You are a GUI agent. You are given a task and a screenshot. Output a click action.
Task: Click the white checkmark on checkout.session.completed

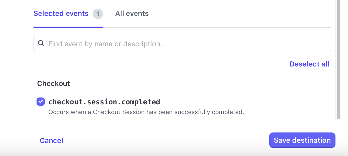coord(41,102)
